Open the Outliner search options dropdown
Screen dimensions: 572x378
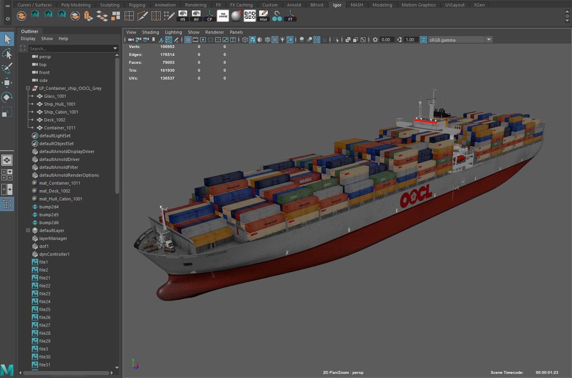click(115, 48)
